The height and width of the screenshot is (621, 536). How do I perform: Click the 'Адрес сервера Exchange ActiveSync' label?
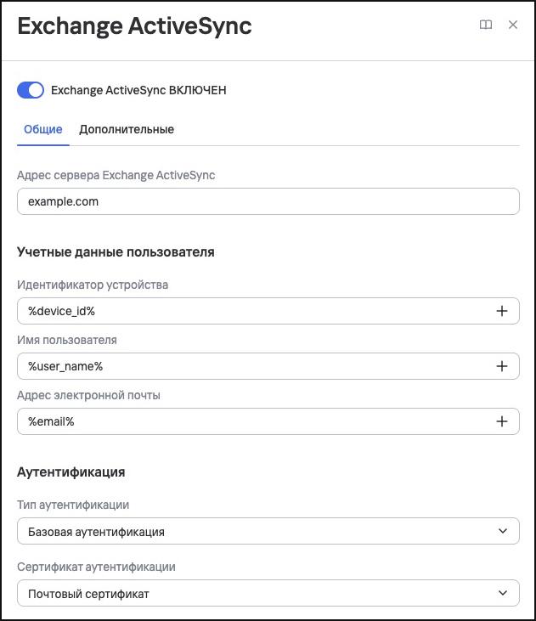coord(116,175)
